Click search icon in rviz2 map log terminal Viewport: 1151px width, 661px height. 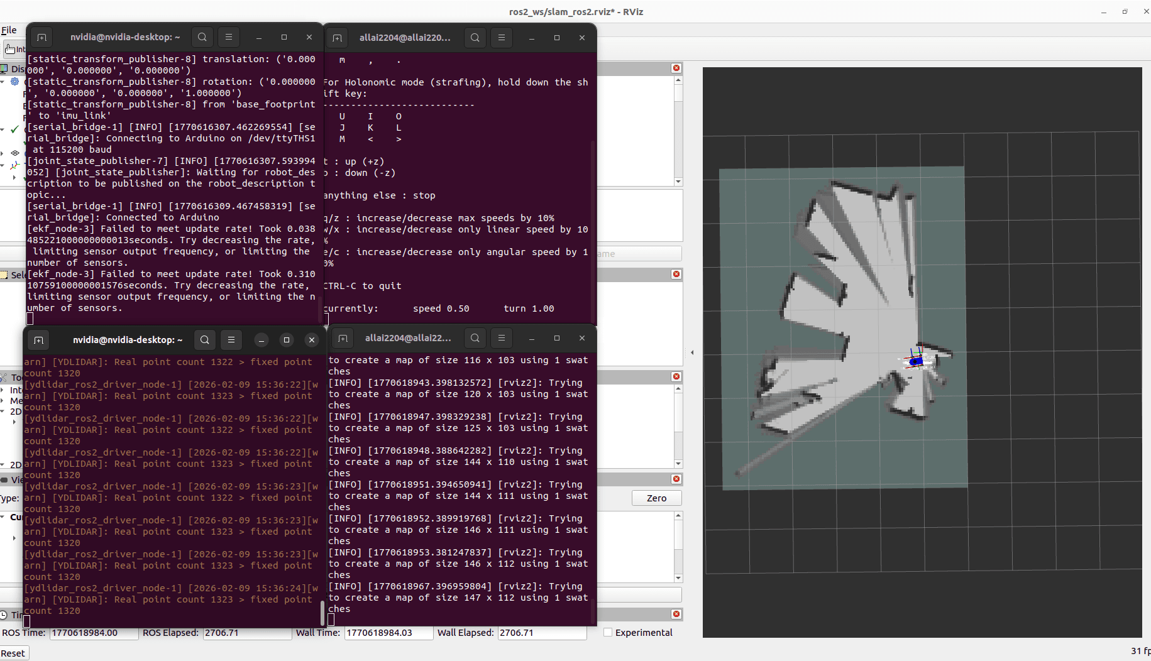(x=475, y=338)
